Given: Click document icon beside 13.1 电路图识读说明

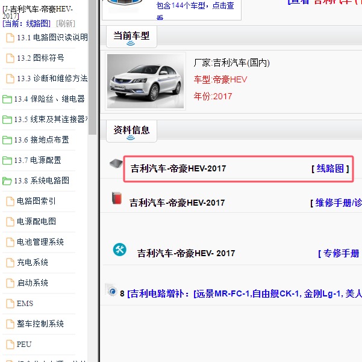Looking at the screenshot, I should (10, 38).
